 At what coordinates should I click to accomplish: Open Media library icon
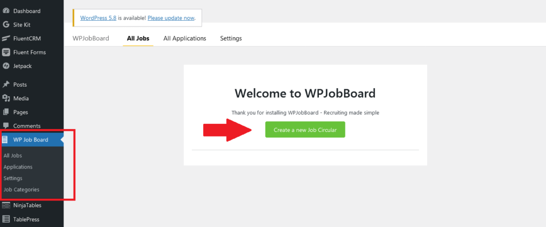point(5,98)
